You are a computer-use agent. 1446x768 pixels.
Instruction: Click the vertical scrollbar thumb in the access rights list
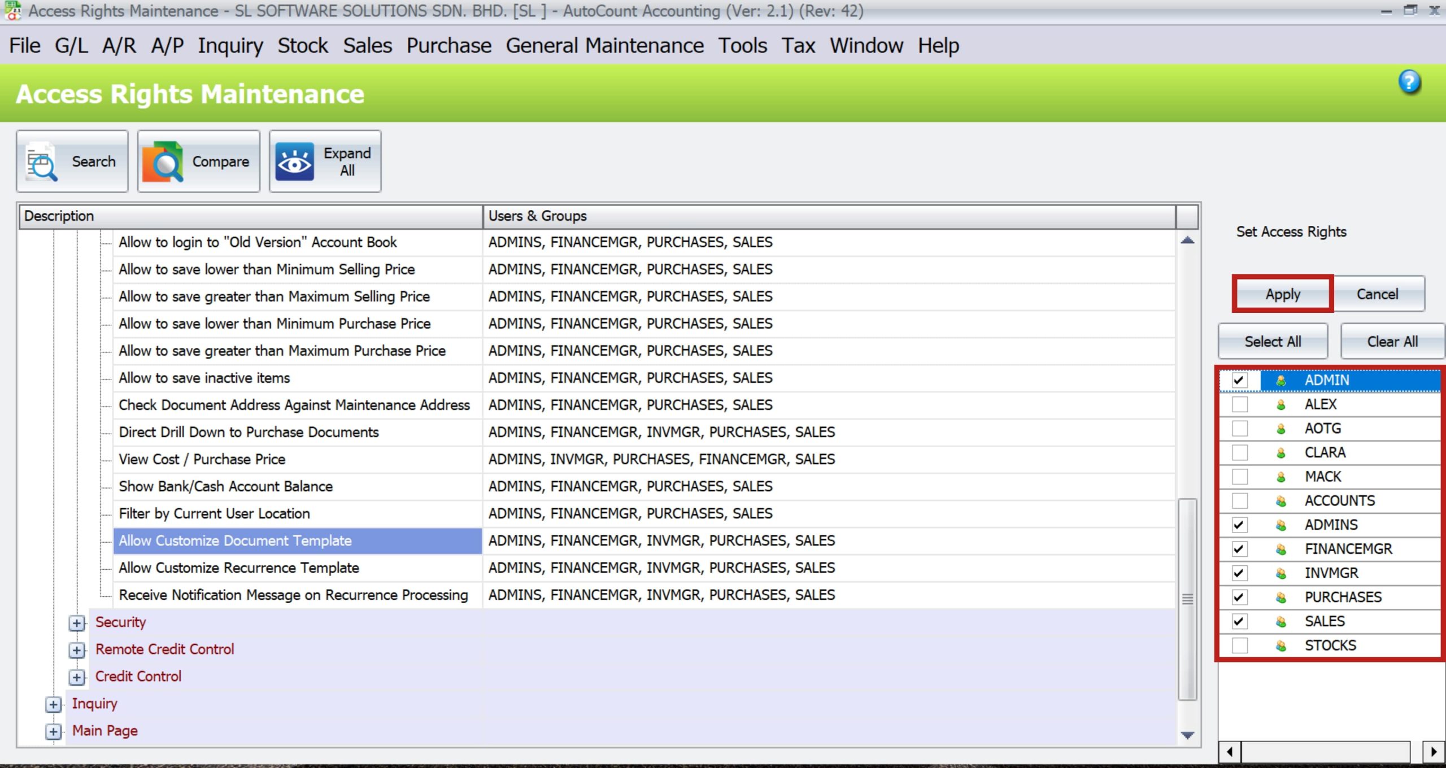(1187, 599)
